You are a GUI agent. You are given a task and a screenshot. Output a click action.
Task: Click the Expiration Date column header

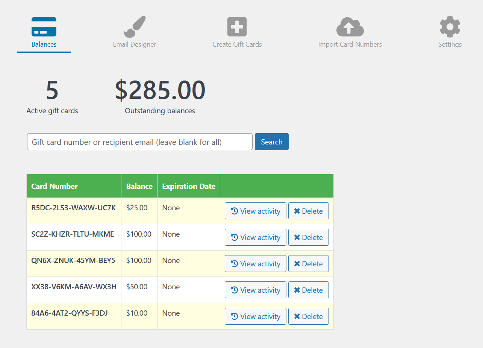189,186
